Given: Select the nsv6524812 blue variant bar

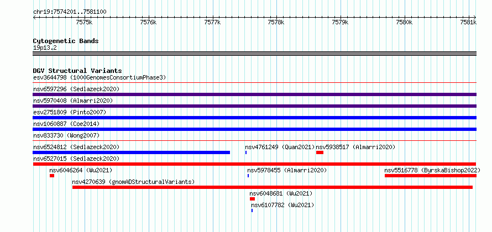Looking at the screenshot, I should 131,152.
